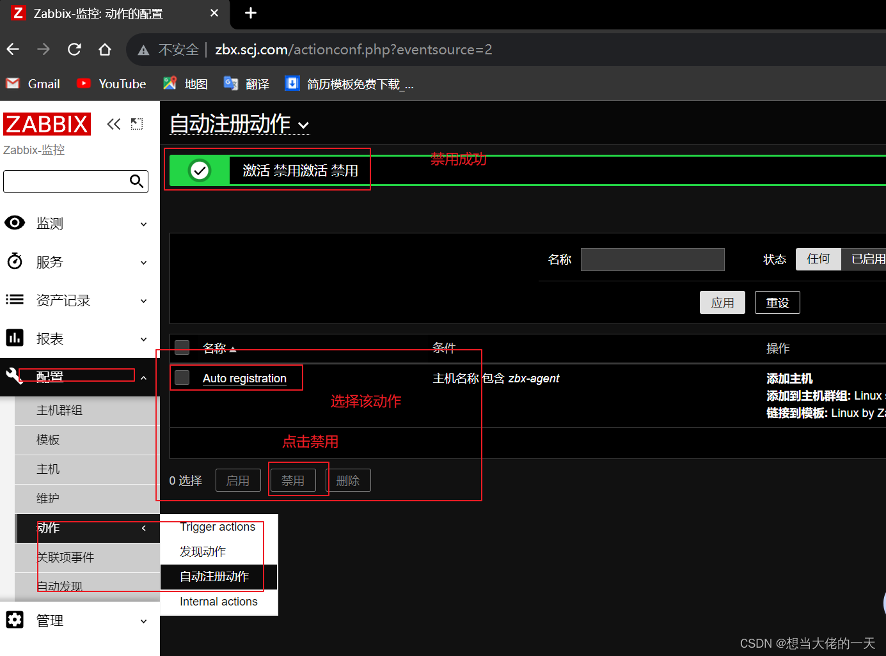Click the 配置 wrench icon

coord(15,376)
